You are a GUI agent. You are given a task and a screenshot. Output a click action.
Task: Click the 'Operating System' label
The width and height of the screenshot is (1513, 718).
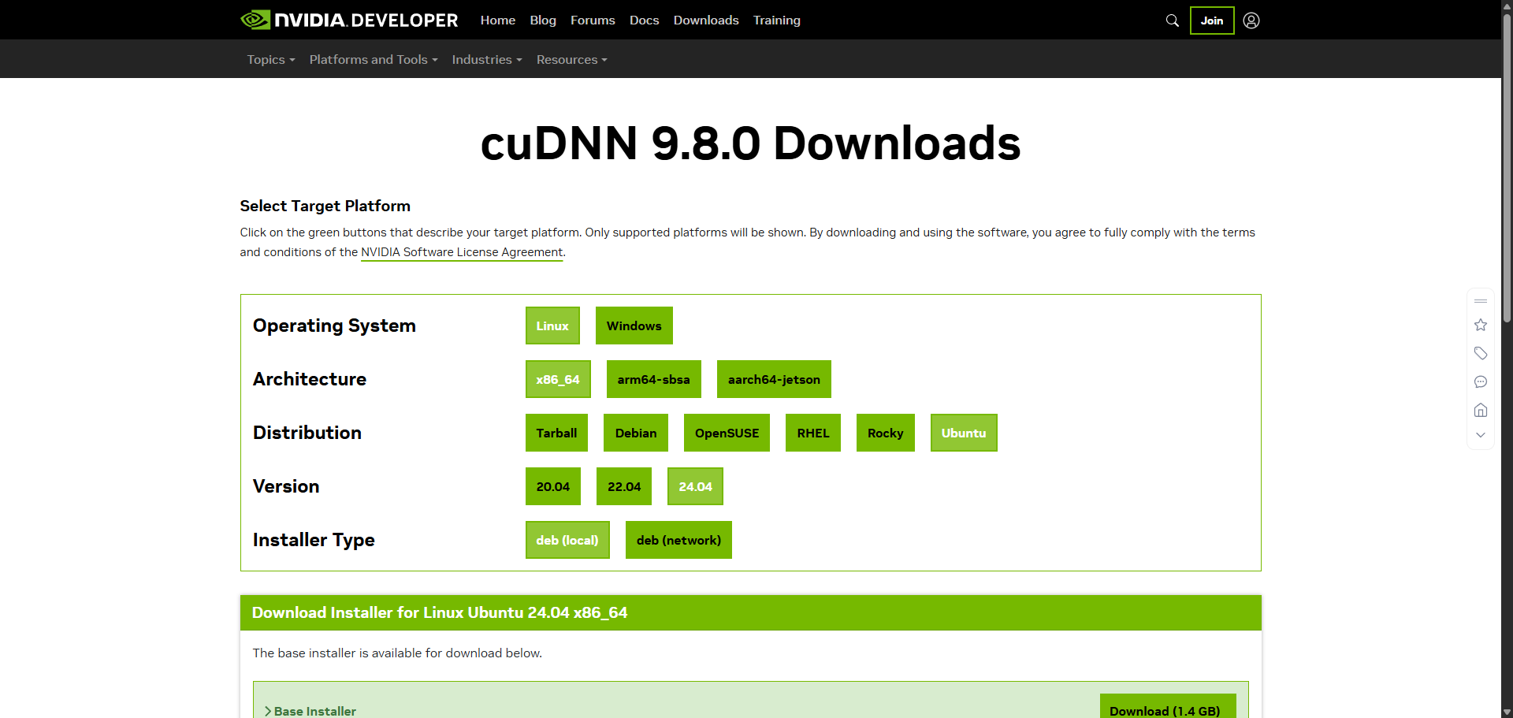(x=334, y=326)
